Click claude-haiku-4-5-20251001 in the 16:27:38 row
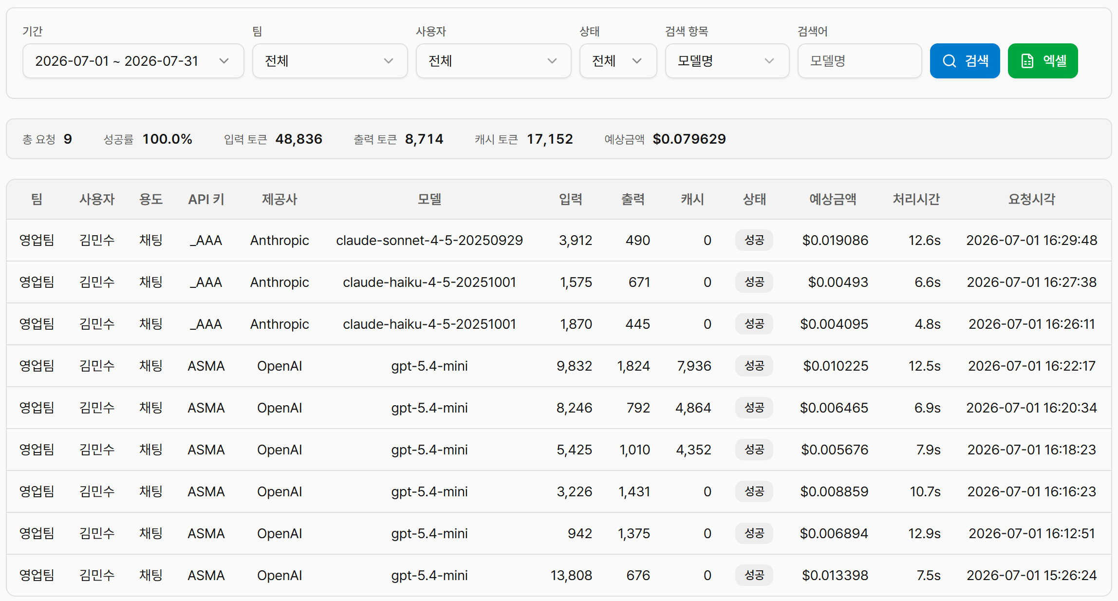 coord(429,282)
